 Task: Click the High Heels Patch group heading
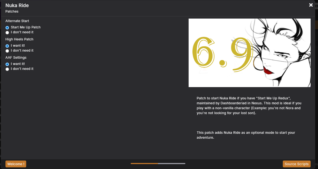(x=19, y=39)
